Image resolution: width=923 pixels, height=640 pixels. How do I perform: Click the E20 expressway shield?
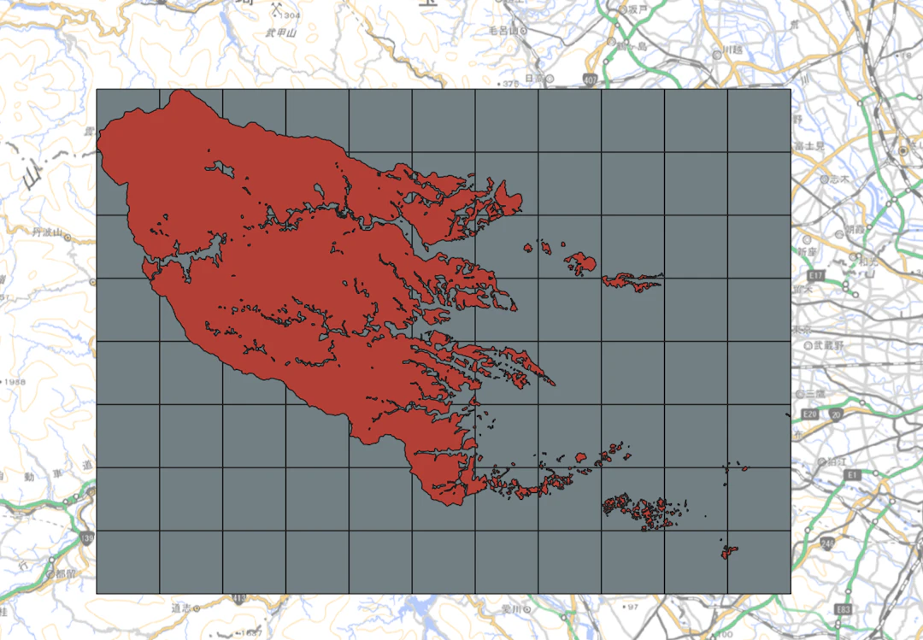pyautogui.click(x=810, y=414)
